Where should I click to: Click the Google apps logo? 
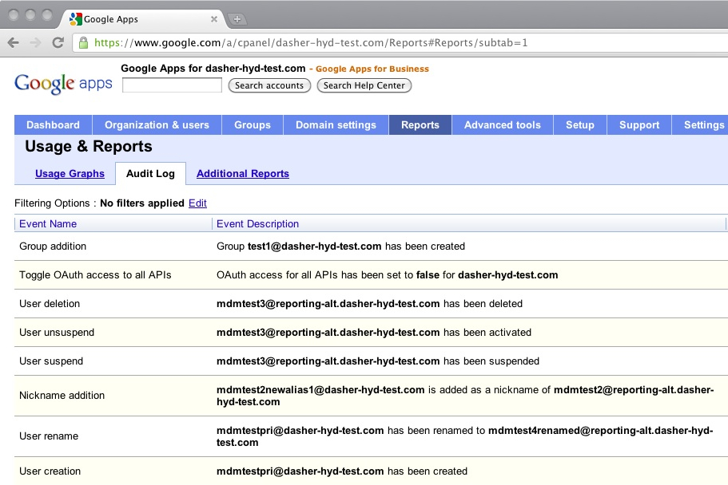click(x=63, y=84)
